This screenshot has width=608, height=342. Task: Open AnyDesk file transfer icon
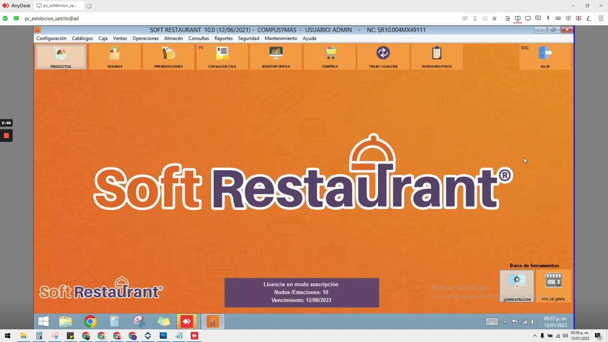pos(508,19)
